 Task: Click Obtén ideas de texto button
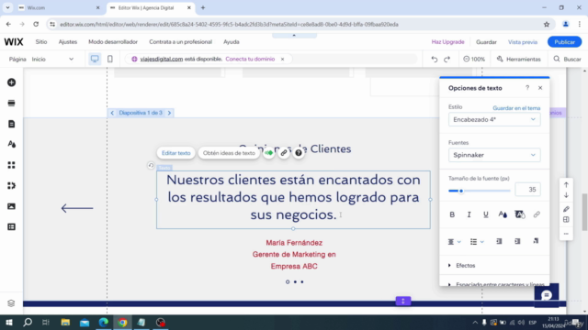tap(229, 153)
